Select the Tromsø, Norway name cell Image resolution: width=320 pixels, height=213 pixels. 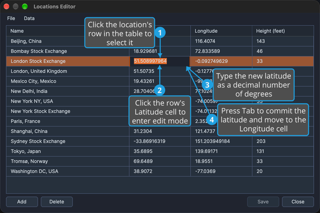coord(68,161)
